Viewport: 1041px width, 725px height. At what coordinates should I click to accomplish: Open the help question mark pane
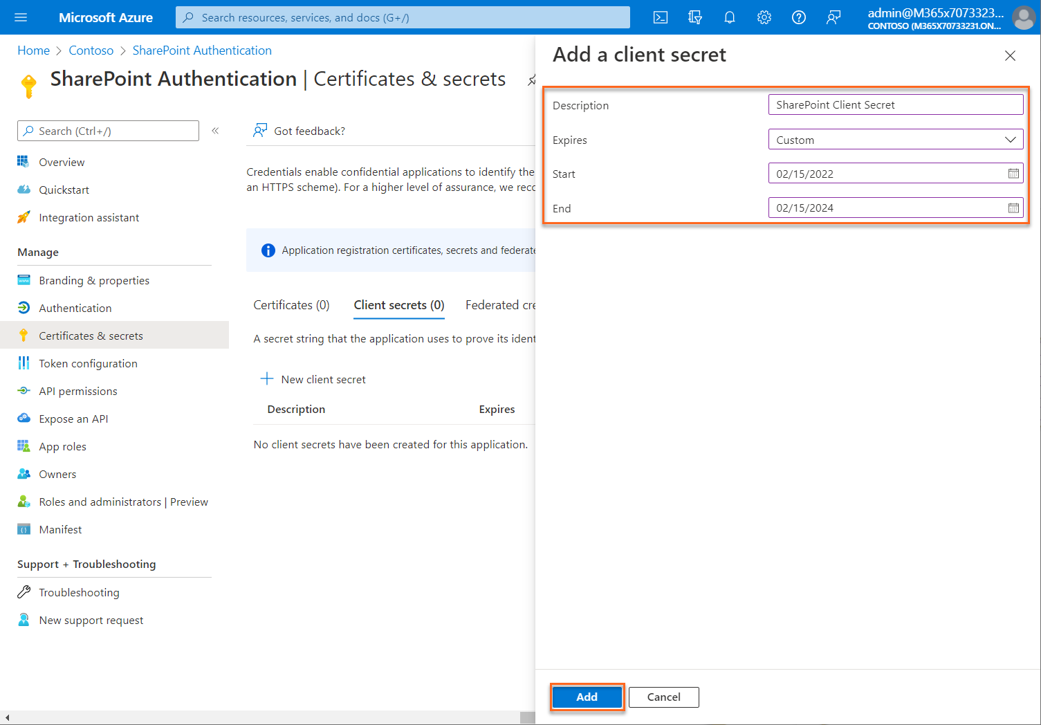[799, 17]
